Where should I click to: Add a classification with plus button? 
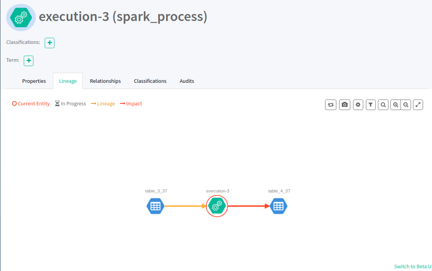[50, 43]
